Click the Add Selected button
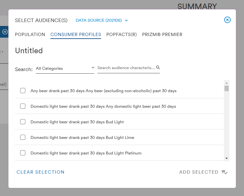The height and width of the screenshot is (196, 244). [203, 172]
